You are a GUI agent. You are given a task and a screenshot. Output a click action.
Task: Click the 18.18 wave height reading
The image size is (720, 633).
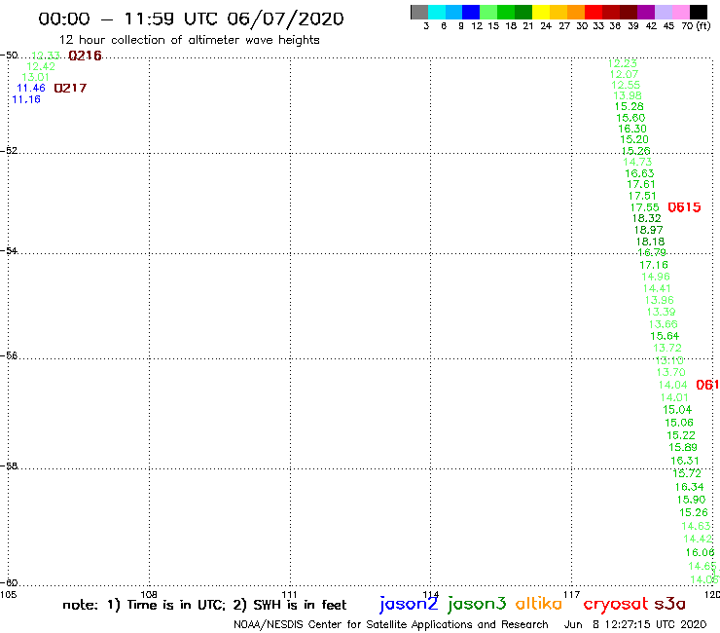650,242
